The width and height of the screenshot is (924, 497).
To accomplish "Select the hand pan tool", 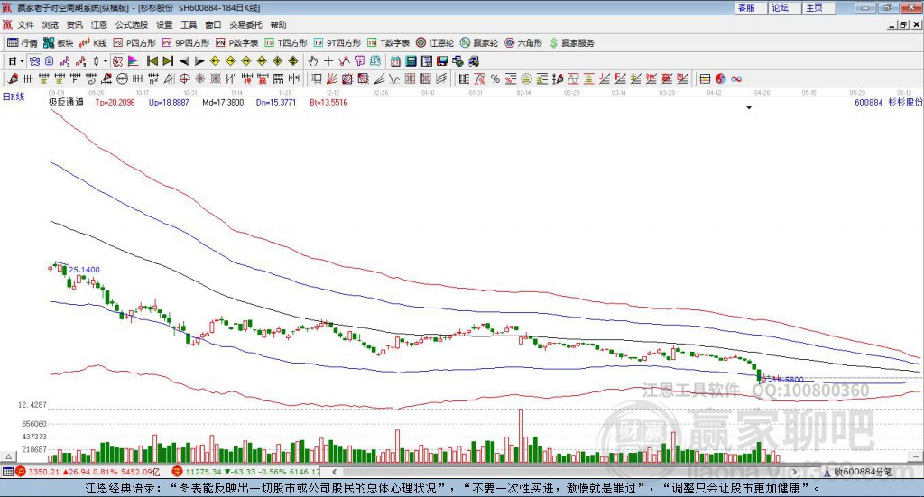I will tap(313, 61).
